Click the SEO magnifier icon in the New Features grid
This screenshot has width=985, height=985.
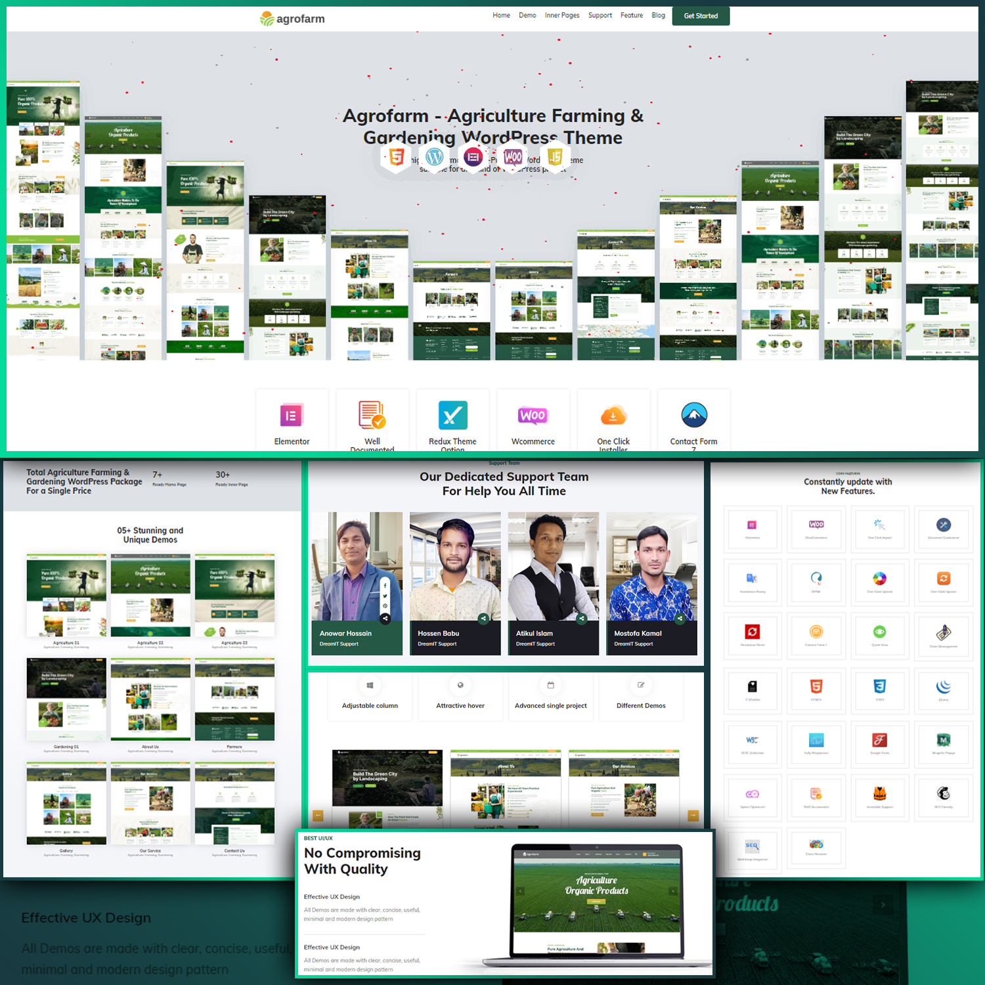[x=752, y=845]
